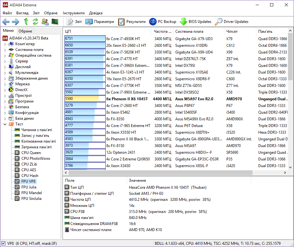The width and height of the screenshot is (294, 247).
Task: Expand the Сервер tree node
Action: click(x=5, y=61)
